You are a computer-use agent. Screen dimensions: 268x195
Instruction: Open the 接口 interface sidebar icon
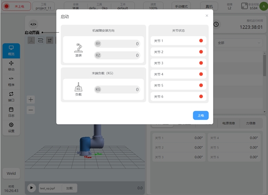11,96
